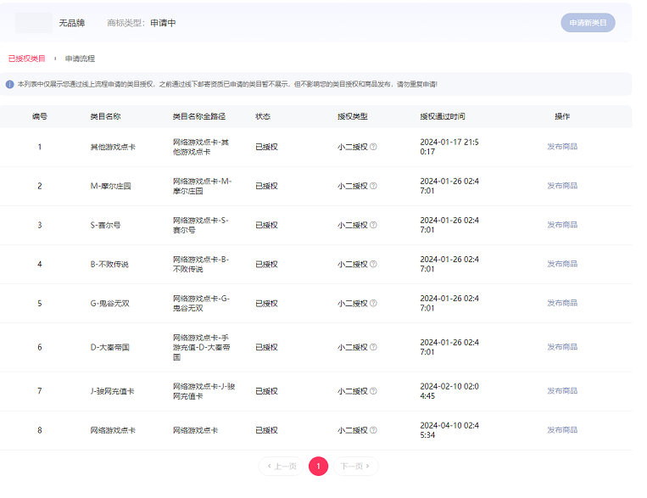Open the 申请流程 tab
The height and width of the screenshot is (498, 647).
tap(80, 59)
